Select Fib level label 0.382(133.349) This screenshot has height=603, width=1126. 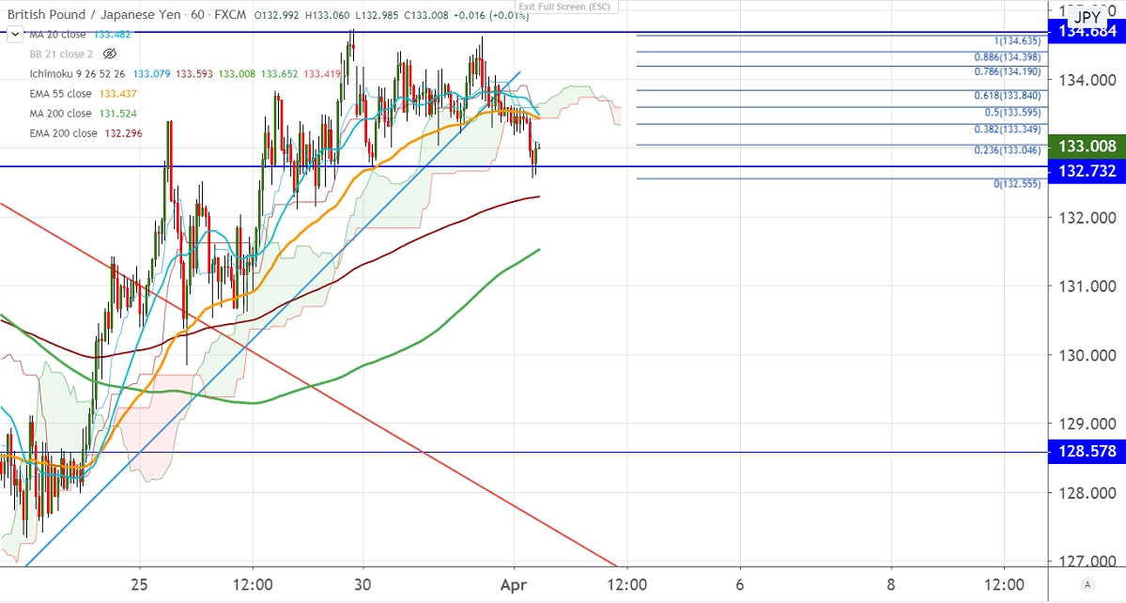pos(1008,130)
